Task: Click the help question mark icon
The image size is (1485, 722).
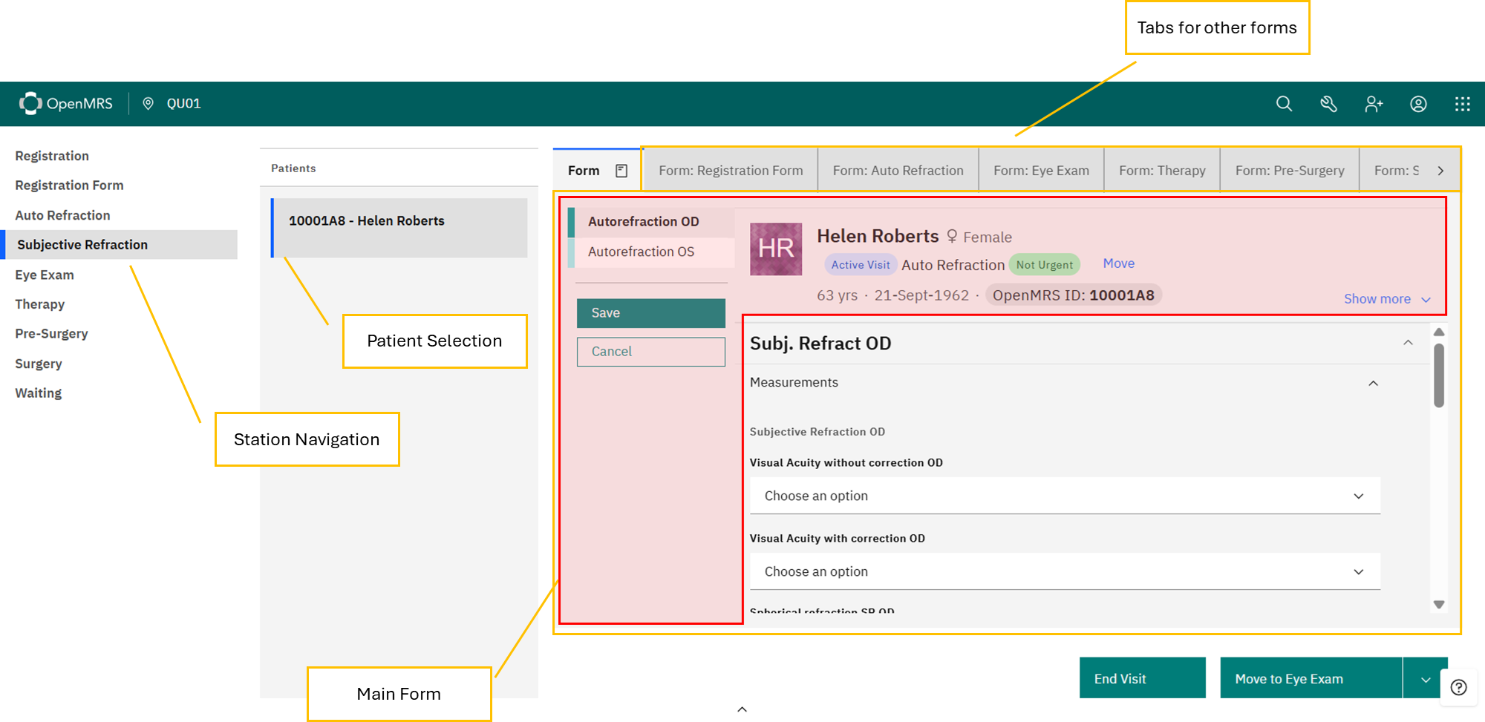Action: (1458, 688)
